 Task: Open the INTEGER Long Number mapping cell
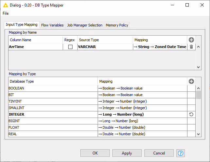coord(142,114)
